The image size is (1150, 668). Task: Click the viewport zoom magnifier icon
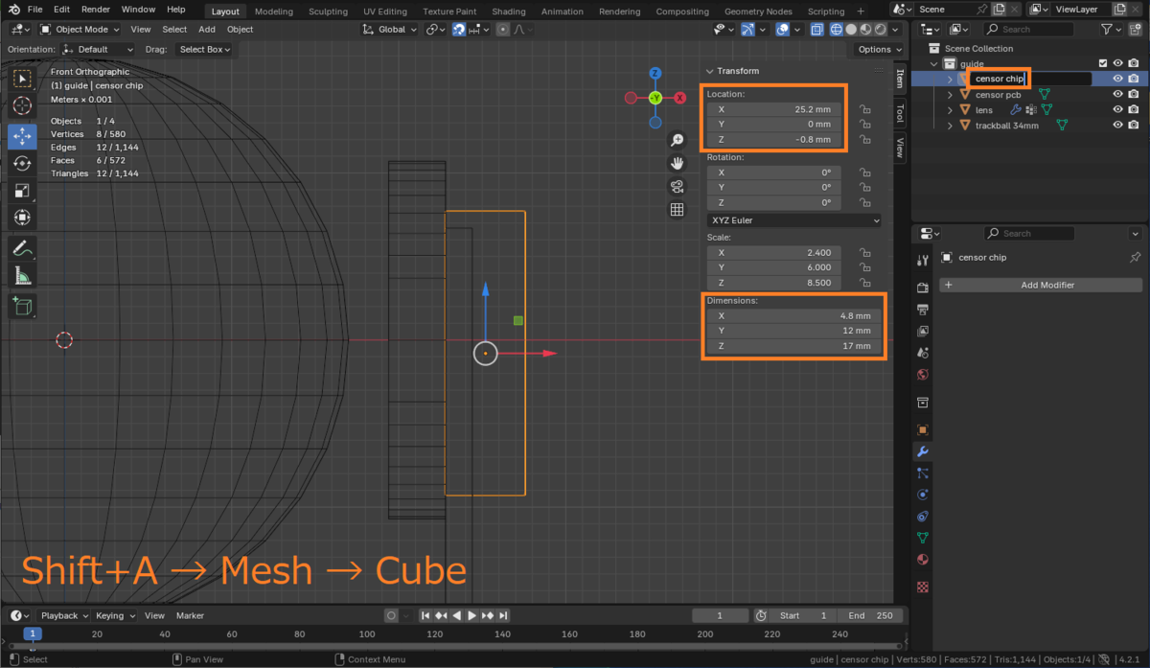pos(677,141)
